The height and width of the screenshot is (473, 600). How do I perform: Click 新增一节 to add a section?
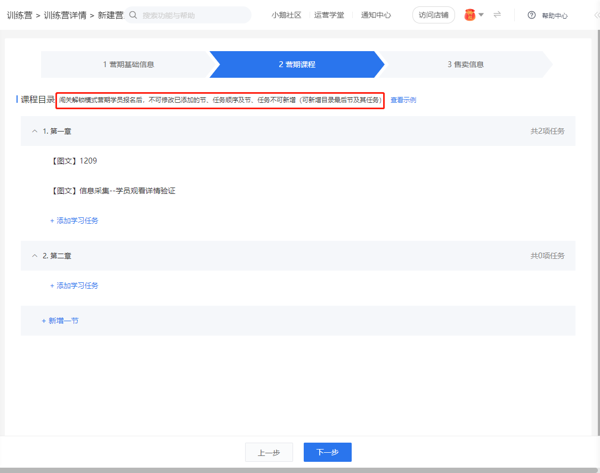(x=60, y=321)
